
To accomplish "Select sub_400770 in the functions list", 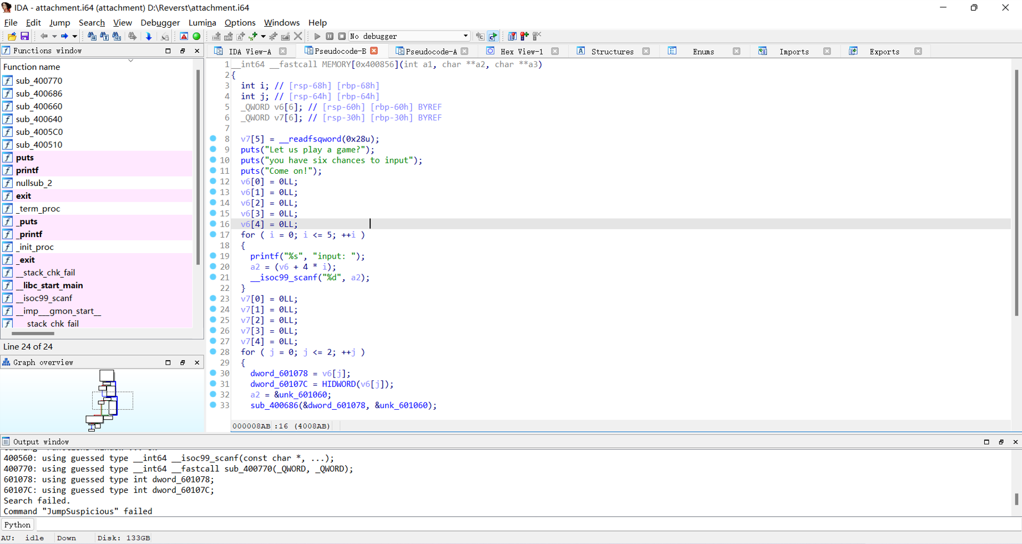I will (x=97, y=80).
